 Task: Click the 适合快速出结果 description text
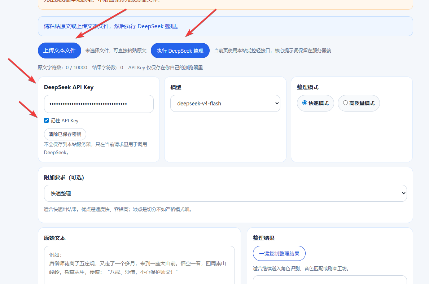(118, 210)
